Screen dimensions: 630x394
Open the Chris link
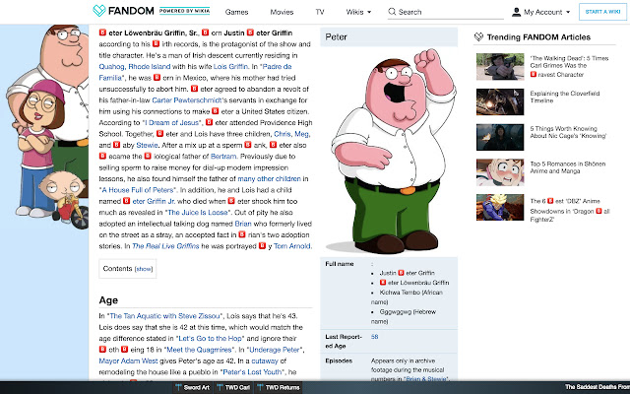coord(283,134)
